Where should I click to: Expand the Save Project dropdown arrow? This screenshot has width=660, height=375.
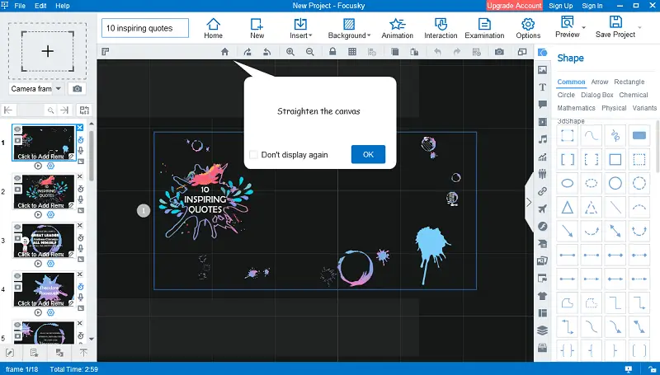point(640,28)
